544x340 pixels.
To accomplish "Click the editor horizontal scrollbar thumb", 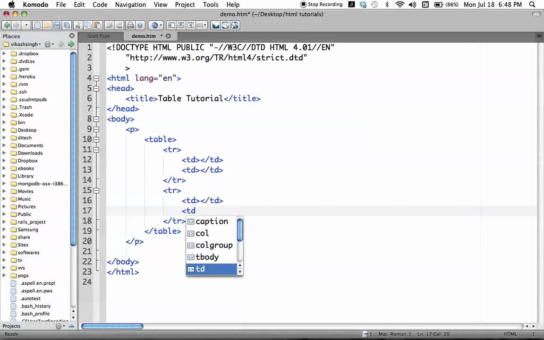I will pos(112,326).
